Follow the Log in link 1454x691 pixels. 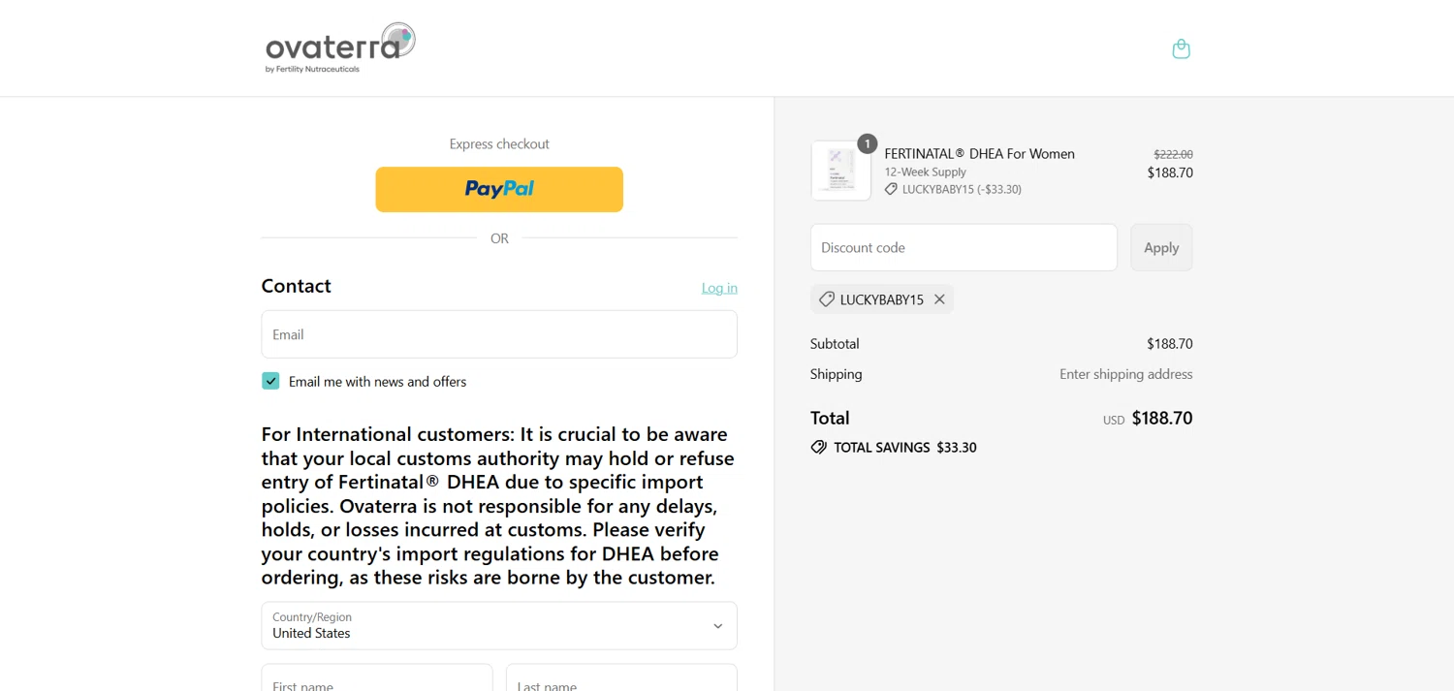[719, 288]
